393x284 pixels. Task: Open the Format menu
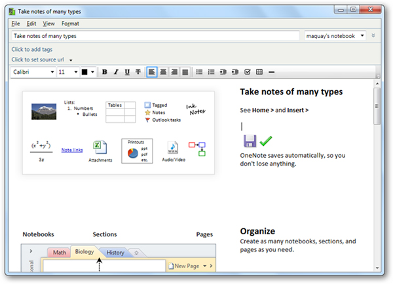pos(71,24)
